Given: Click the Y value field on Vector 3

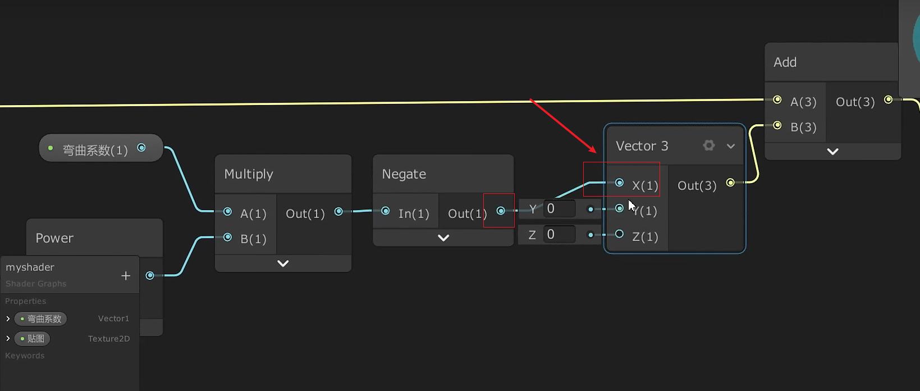Looking at the screenshot, I should pyautogui.click(x=559, y=208).
